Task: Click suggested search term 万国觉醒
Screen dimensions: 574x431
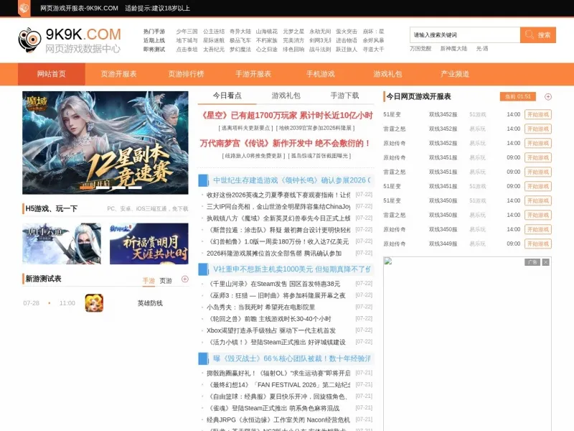Action: tap(420, 49)
